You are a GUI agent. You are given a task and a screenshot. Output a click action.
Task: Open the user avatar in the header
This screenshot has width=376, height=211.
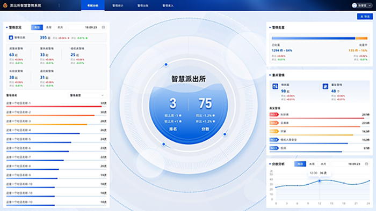[x=354, y=5]
